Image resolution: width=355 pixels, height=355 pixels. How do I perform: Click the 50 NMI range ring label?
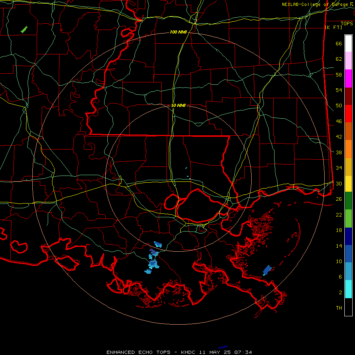(178, 105)
